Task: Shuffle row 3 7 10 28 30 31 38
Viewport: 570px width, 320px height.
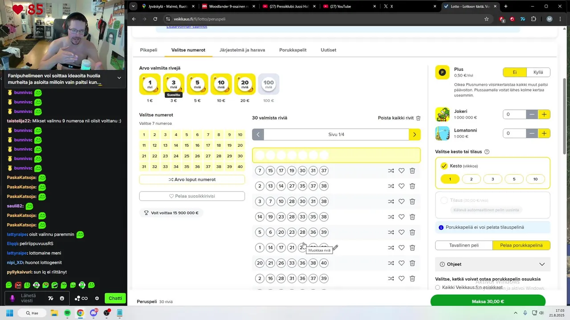Action: 391,201
